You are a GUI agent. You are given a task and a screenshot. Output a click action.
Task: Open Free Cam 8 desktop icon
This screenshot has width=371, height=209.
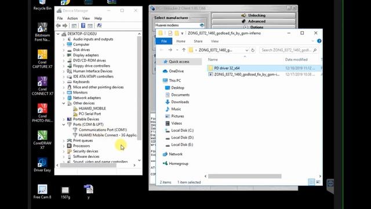[42, 192]
